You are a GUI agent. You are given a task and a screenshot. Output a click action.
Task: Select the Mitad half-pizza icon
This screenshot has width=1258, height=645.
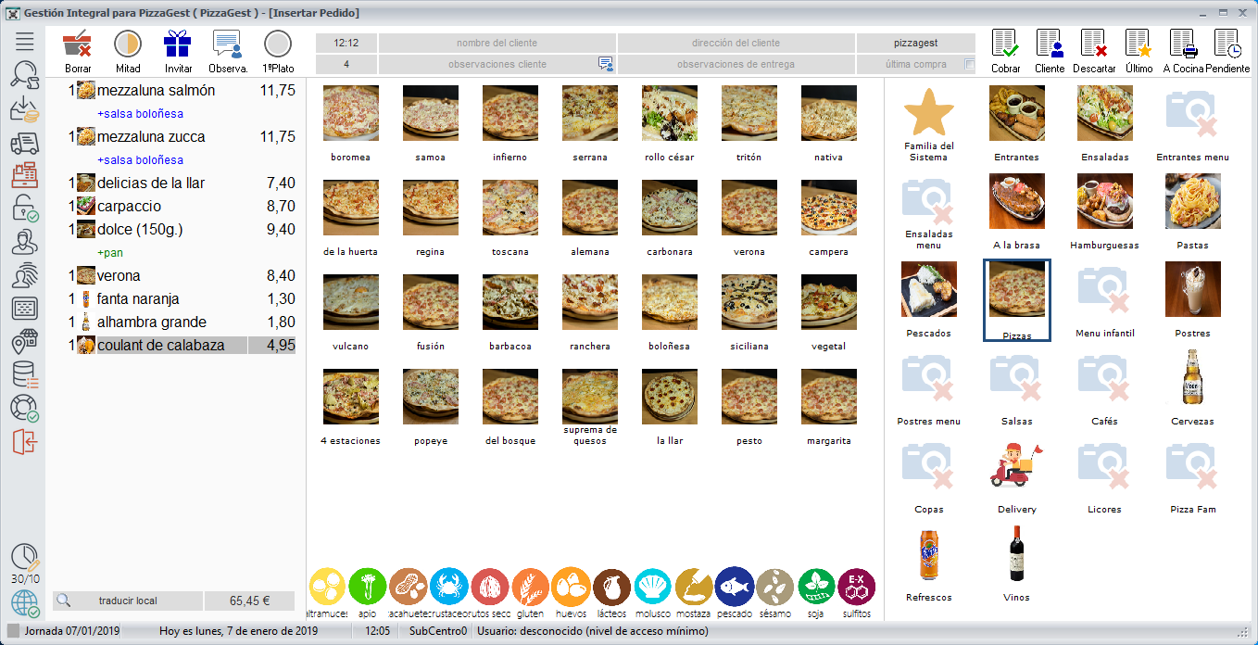click(128, 45)
